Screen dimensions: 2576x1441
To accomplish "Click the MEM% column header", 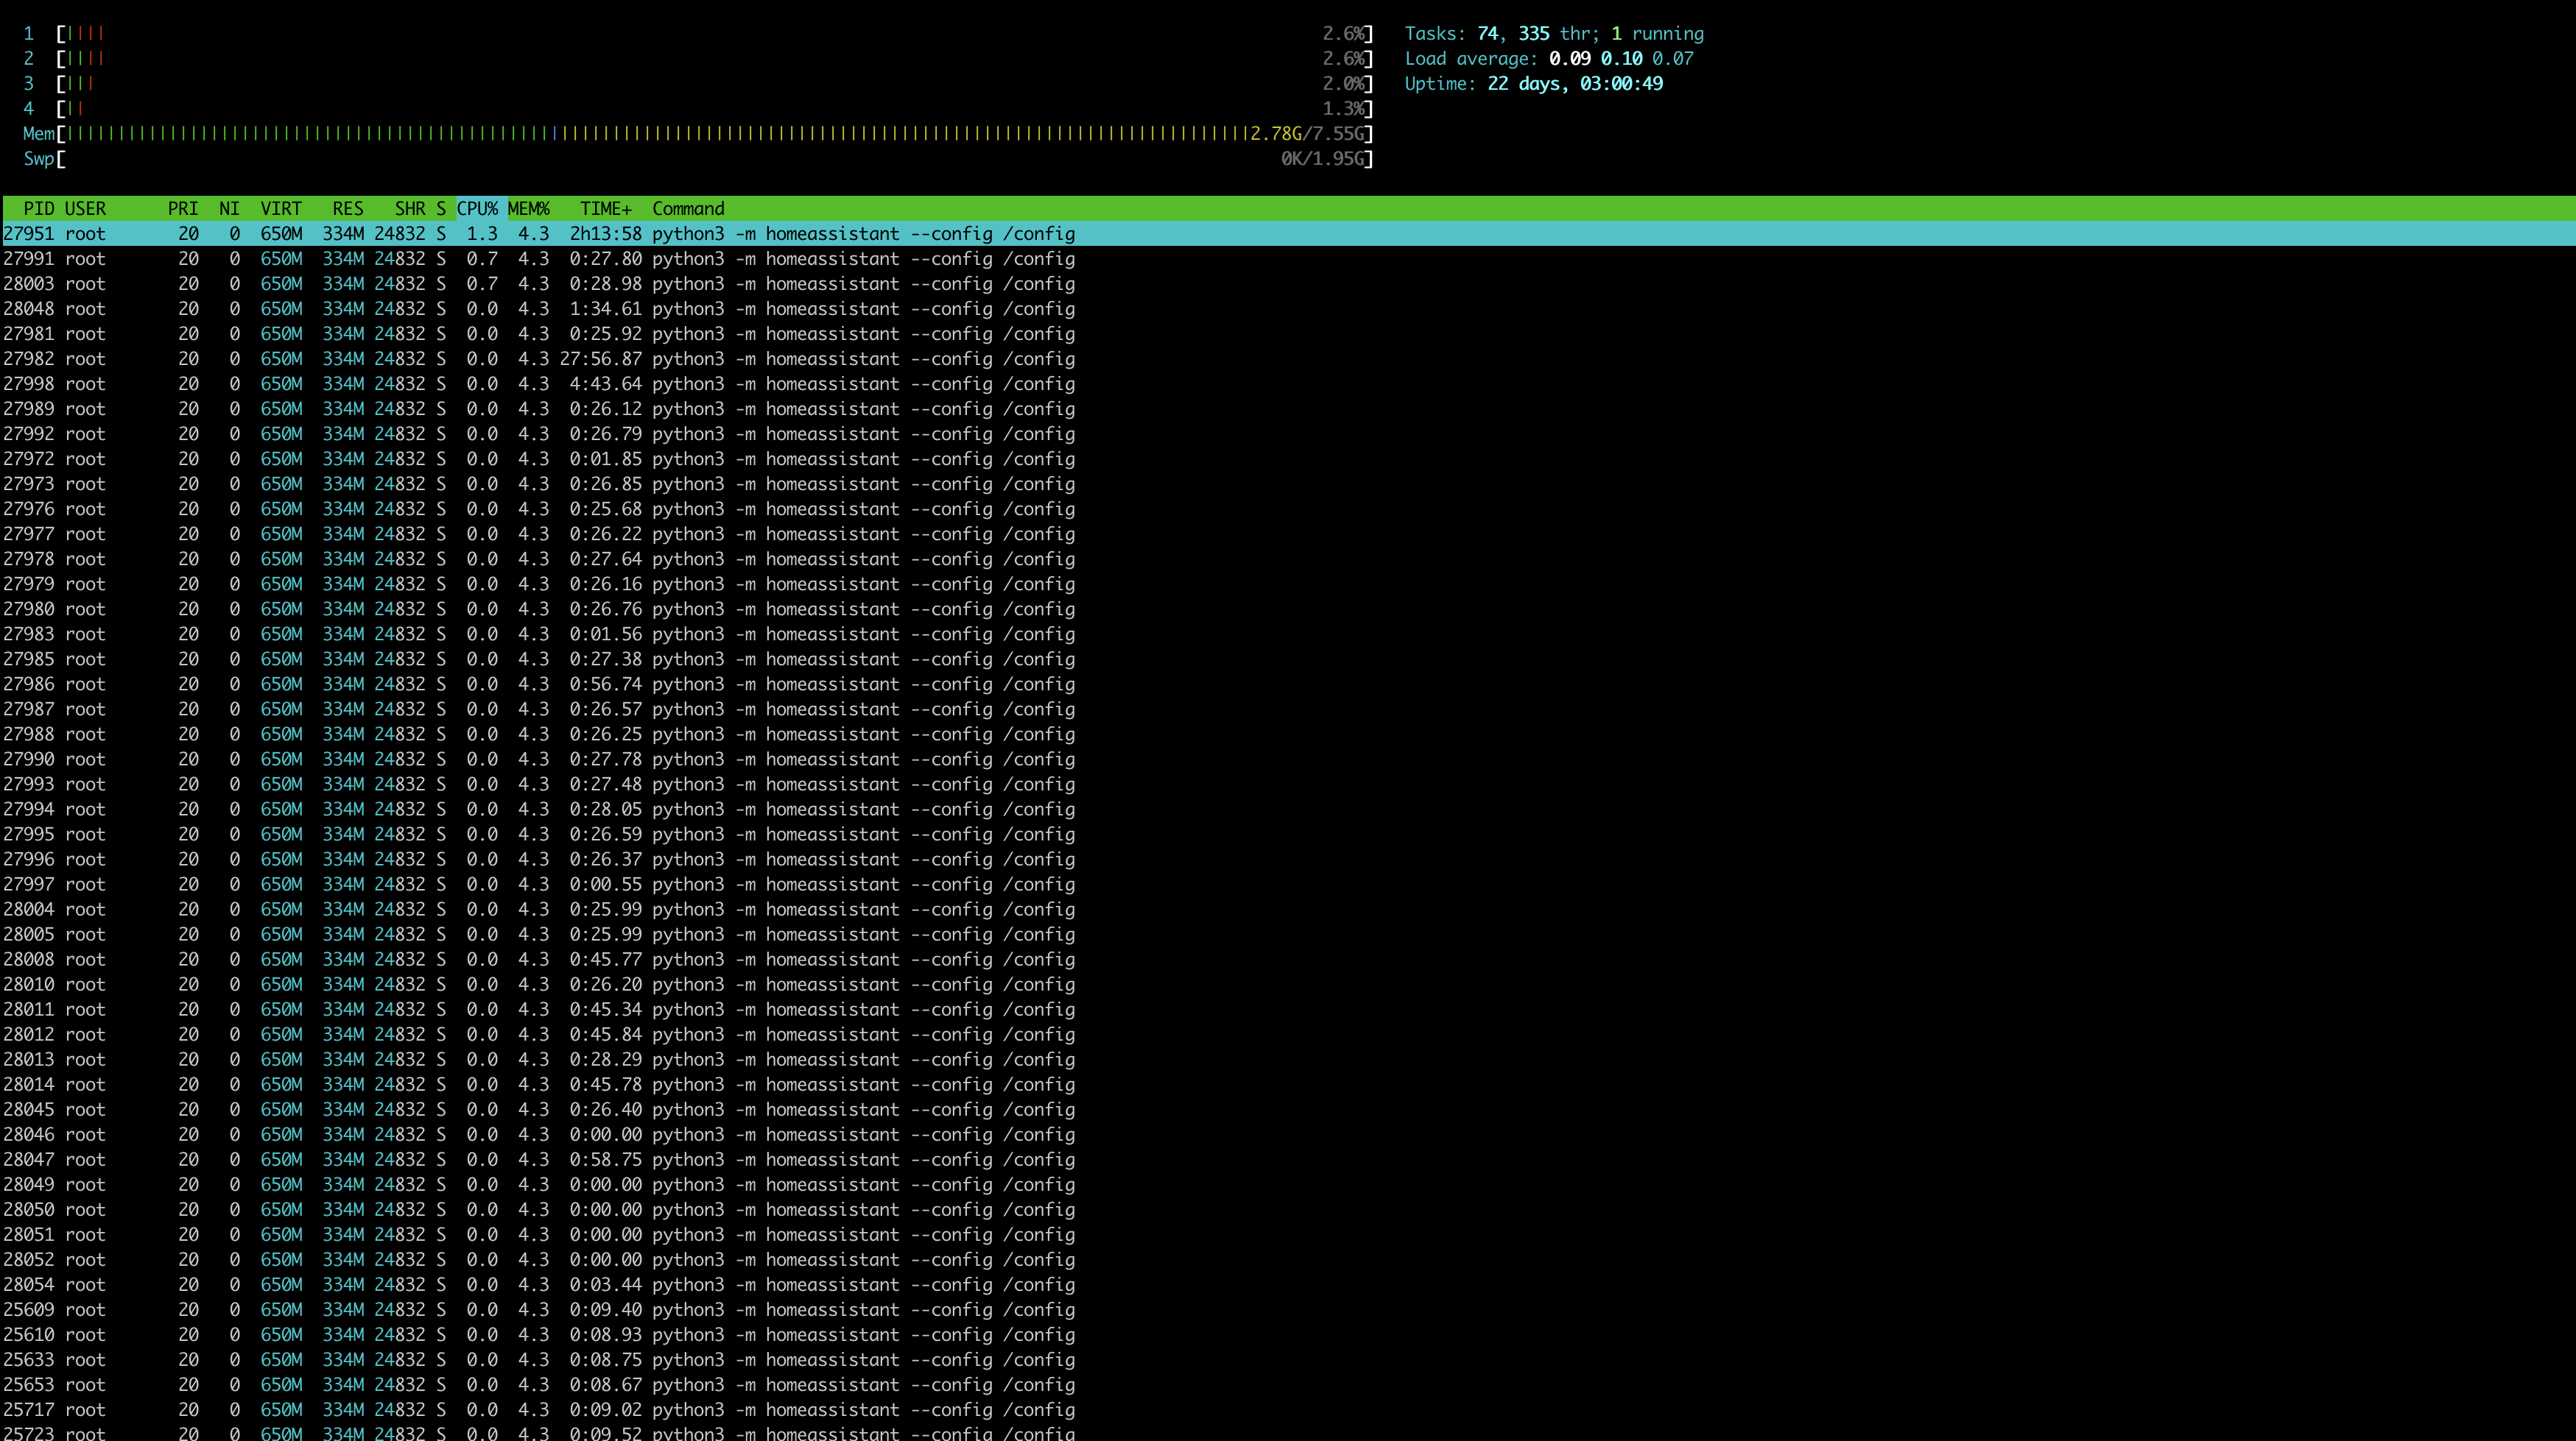I will [529, 209].
